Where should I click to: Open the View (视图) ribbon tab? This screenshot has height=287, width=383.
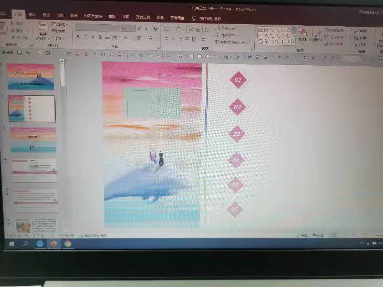tap(126, 17)
